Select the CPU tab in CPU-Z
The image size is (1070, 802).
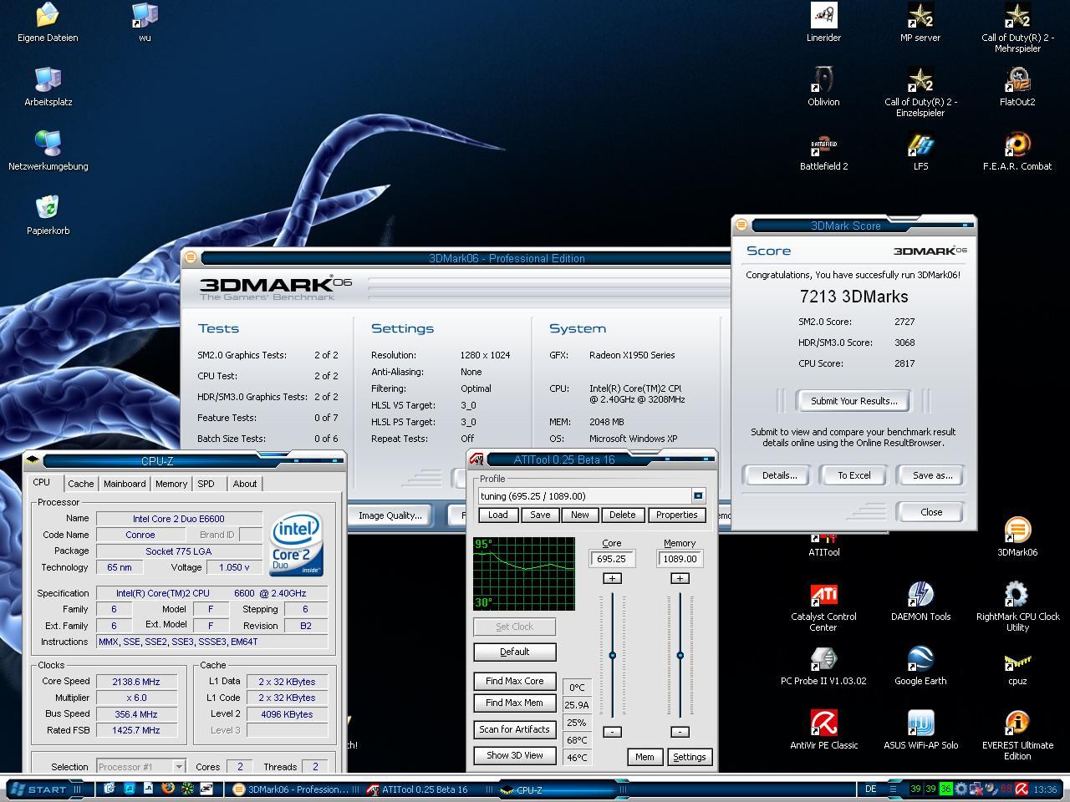coord(42,483)
